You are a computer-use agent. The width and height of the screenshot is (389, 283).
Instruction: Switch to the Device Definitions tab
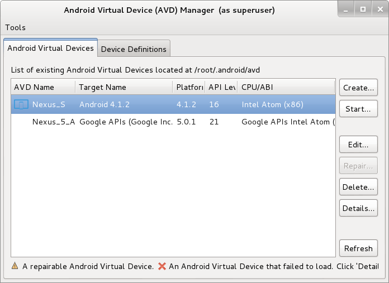134,49
